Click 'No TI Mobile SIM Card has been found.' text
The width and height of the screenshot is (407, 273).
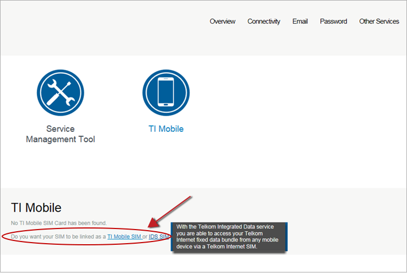point(59,223)
